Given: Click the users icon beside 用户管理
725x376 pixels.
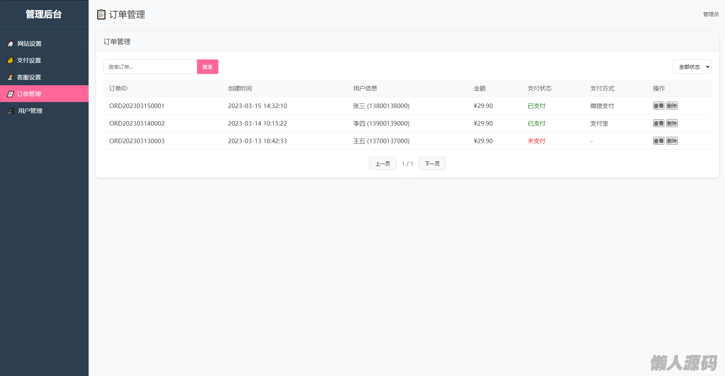Looking at the screenshot, I should coord(11,111).
